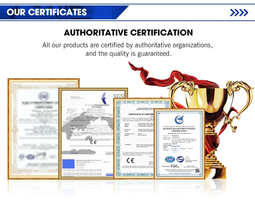The image size is (255, 200).
Task: Click 'QUALITY MANAGEMENT SYSTEM CERTIFICATION' title text
Action: [179, 130]
